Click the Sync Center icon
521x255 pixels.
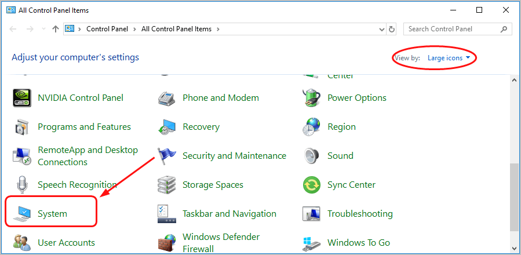click(311, 185)
